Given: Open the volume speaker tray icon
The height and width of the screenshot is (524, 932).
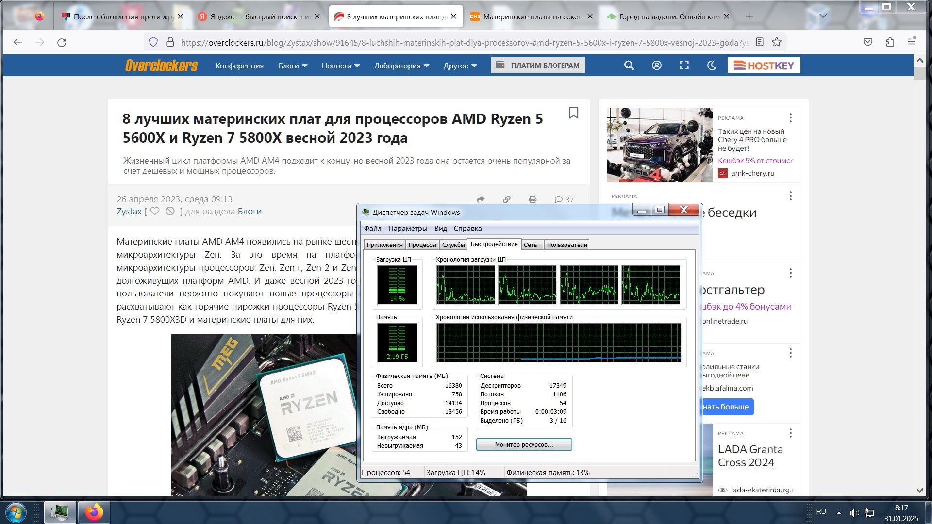Looking at the screenshot, I should tap(854, 512).
